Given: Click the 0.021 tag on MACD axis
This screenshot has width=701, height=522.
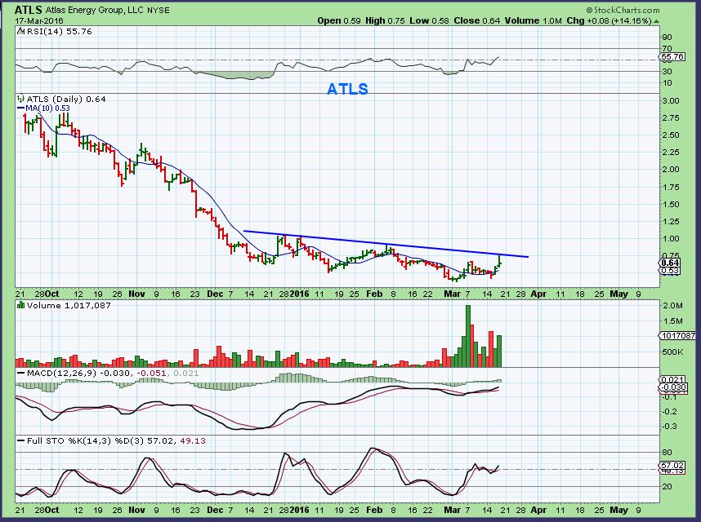Looking at the screenshot, I should (x=673, y=380).
